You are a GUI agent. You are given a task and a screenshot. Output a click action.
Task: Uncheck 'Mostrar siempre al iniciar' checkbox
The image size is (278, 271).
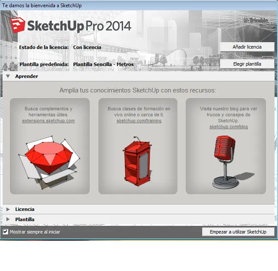click(x=5, y=232)
